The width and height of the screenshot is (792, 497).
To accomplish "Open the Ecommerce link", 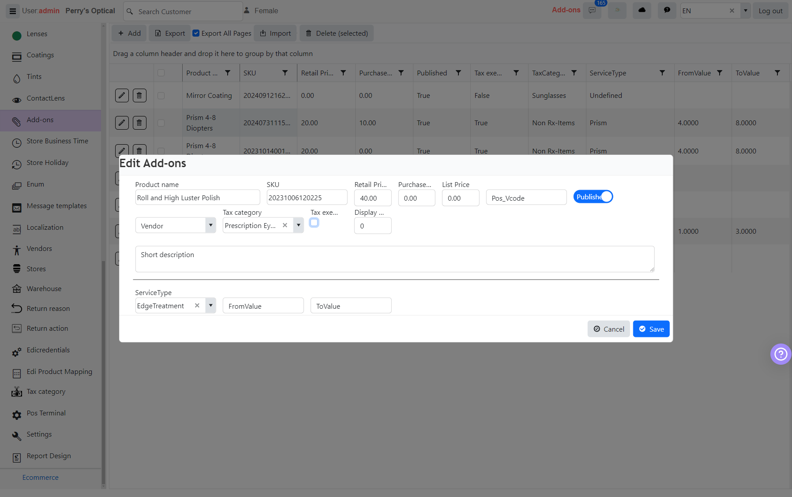I will coord(41,478).
